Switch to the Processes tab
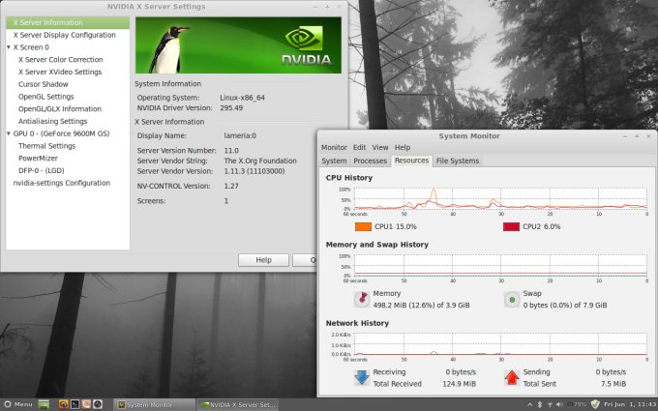The image size is (658, 411). (370, 161)
